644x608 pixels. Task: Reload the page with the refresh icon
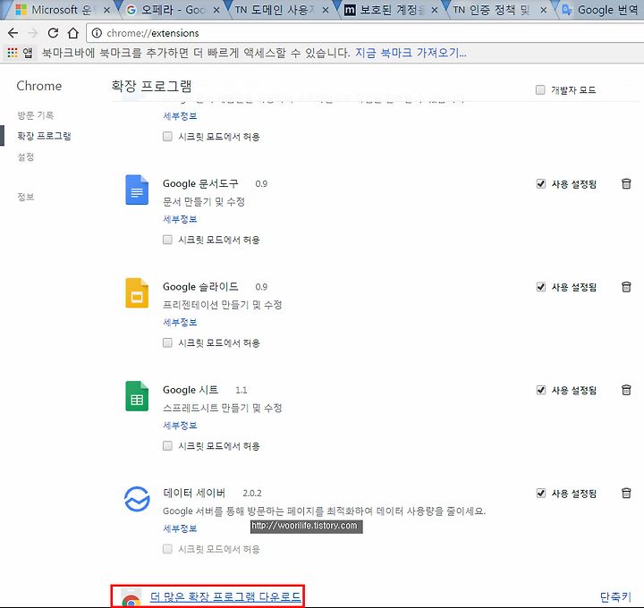53,33
